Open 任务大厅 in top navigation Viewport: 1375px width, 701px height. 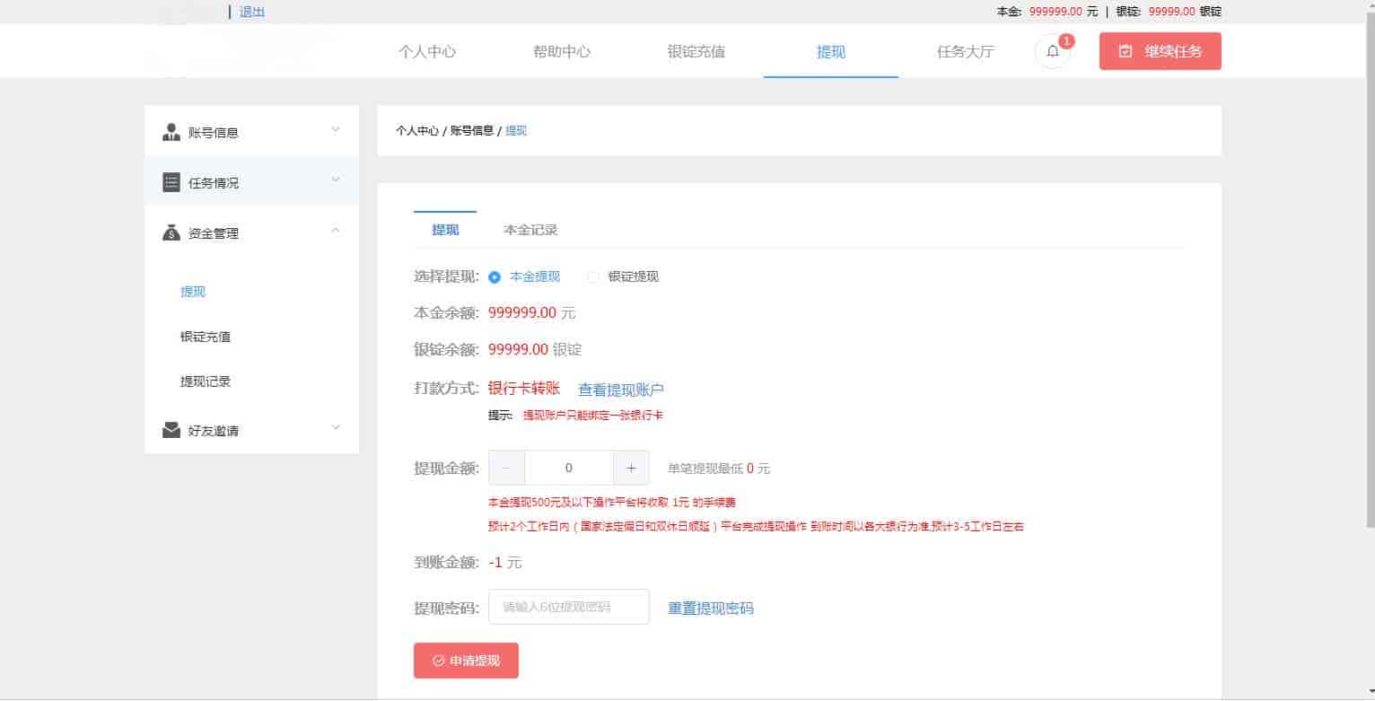(x=965, y=51)
